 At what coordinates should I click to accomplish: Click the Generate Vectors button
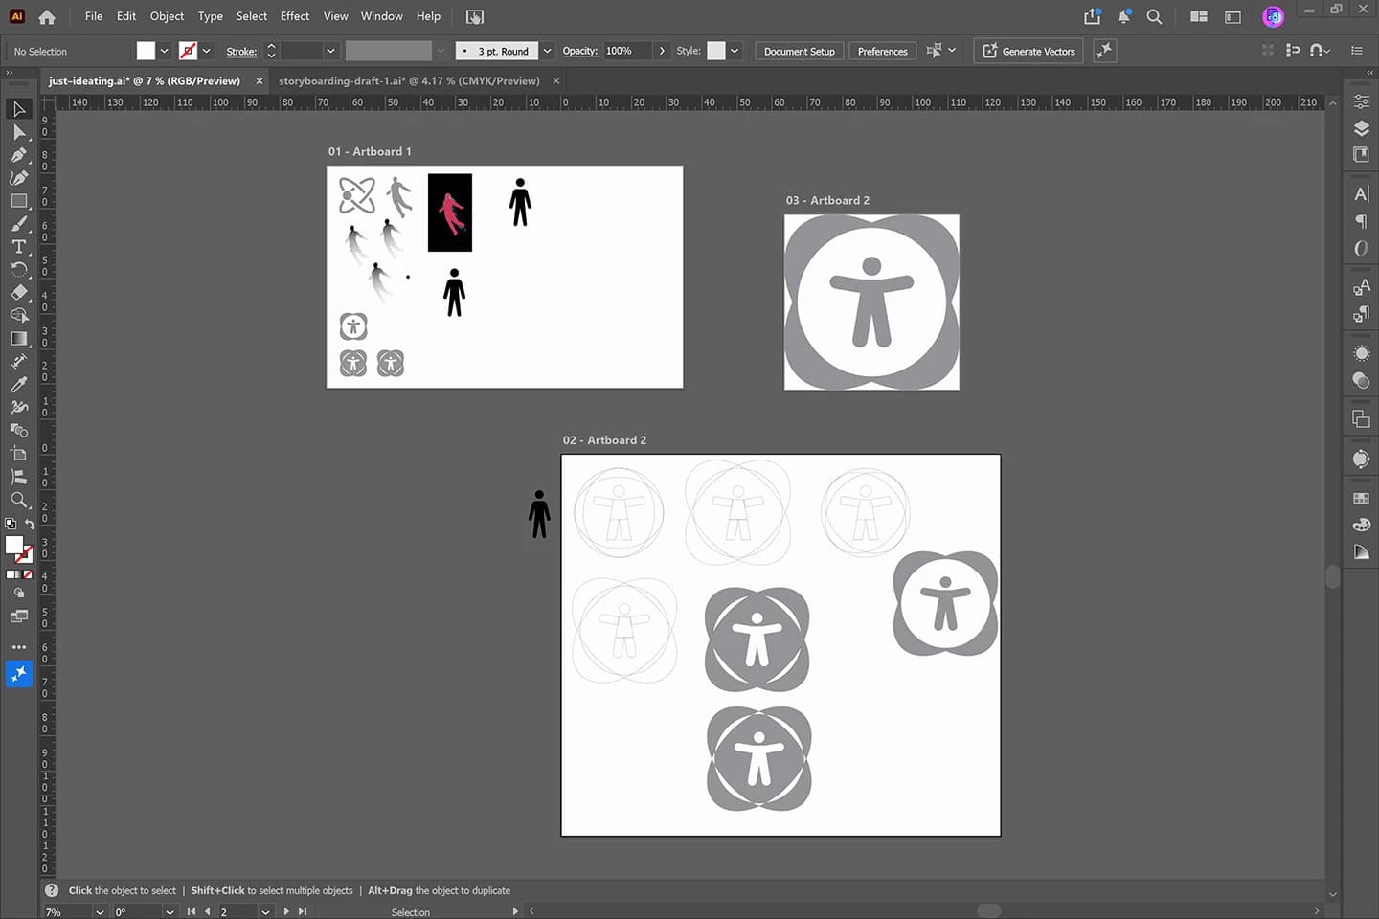(1029, 51)
